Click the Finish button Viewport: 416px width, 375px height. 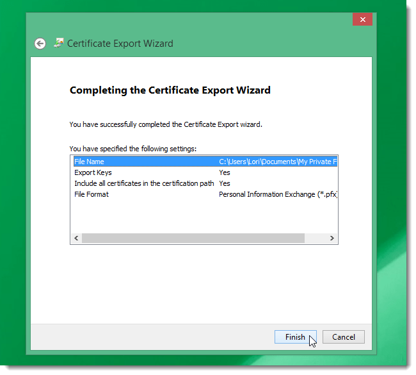295,337
